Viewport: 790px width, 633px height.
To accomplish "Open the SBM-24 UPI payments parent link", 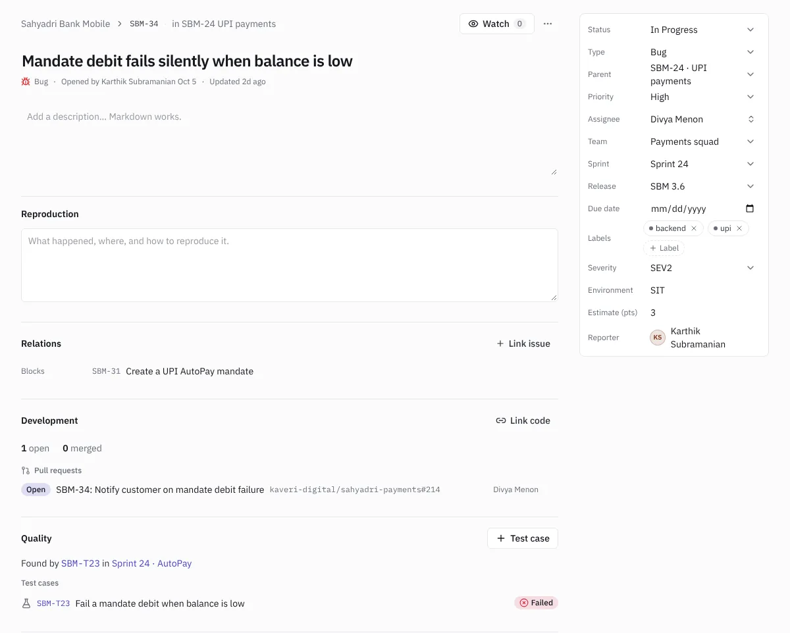I will [224, 24].
